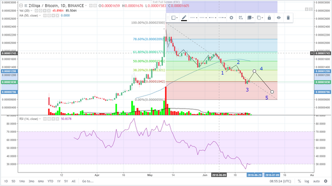
Task: Open the drawing templates dropdown in the floating toolbar
Action: (x=174, y=18)
